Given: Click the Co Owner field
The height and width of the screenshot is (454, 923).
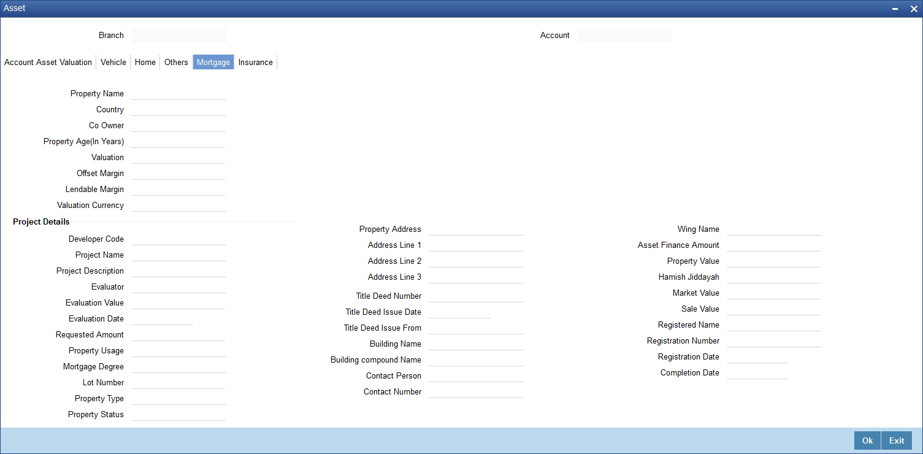Looking at the screenshot, I should [x=178, y=125].
